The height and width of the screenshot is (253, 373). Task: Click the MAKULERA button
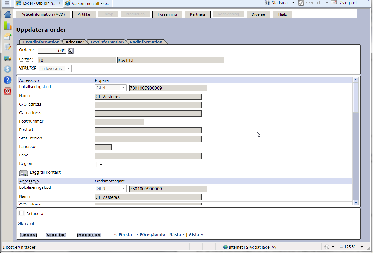pos(89,235)
